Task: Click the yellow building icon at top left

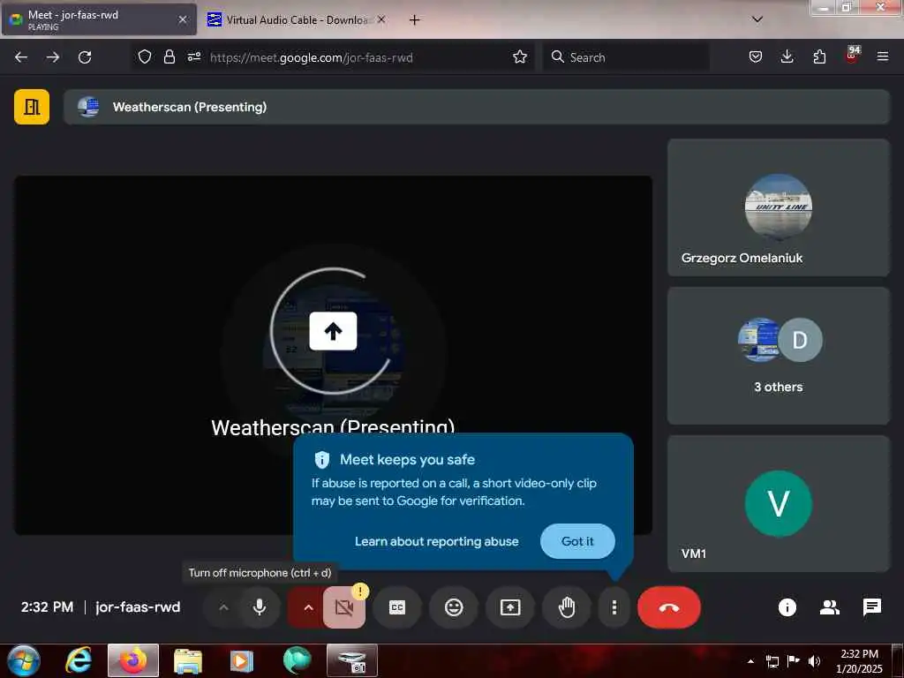Action: coord(32,107)
